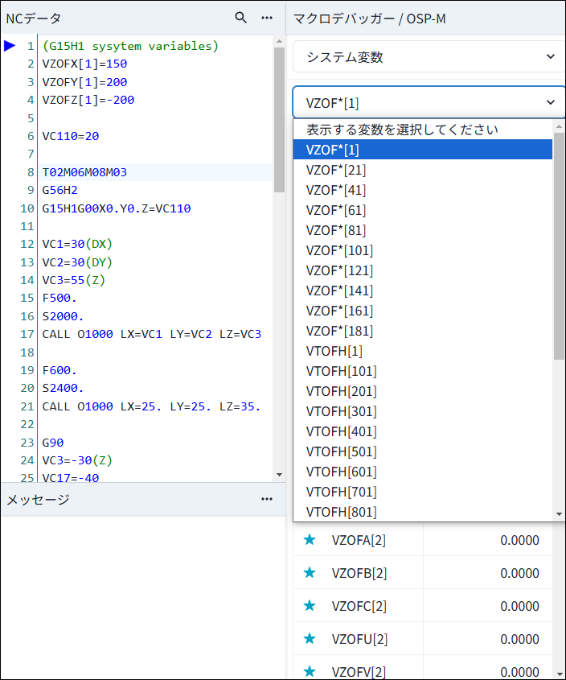
Task: Choose VZOF*[41] from the list
Action: (423, 190)
